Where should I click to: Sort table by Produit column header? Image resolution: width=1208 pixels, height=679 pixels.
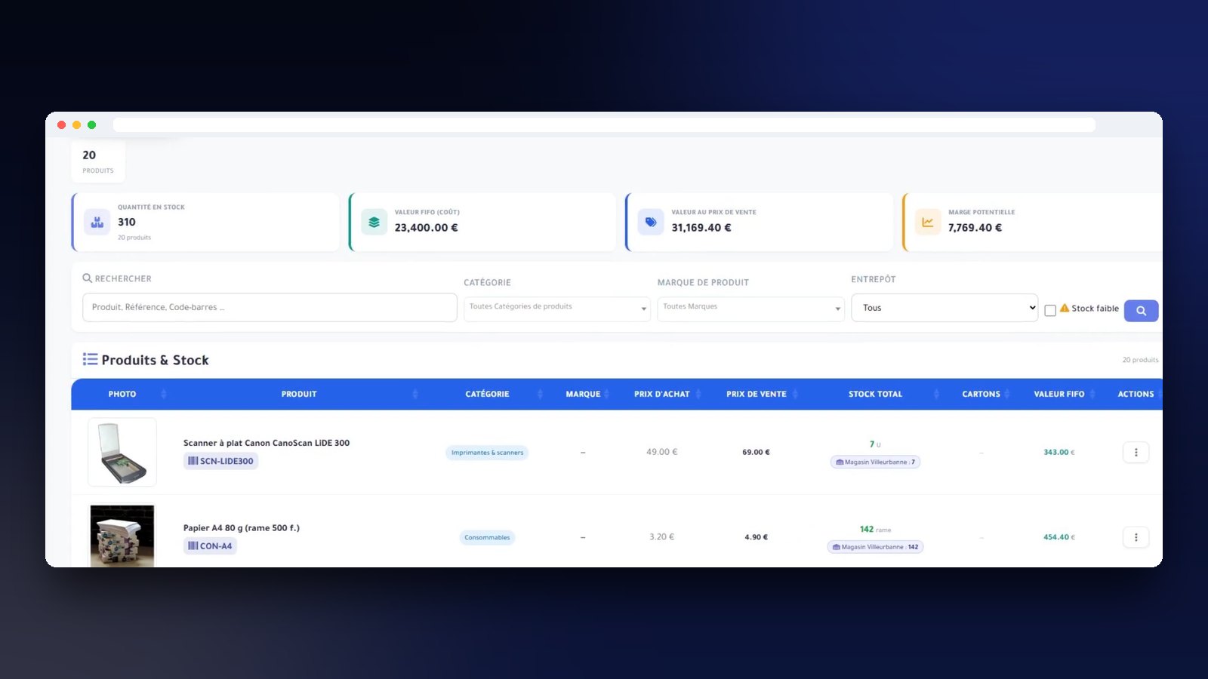[299, 394]
